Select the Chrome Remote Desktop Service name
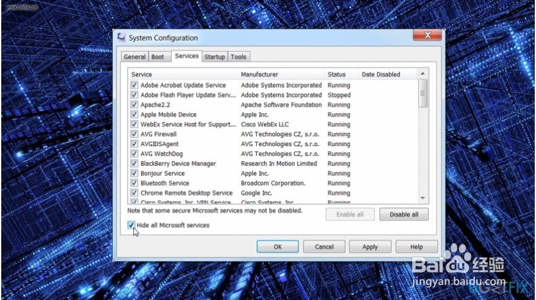Image resolution: width=536 pixels, height=300 pixels. click(x=187, y=193)
